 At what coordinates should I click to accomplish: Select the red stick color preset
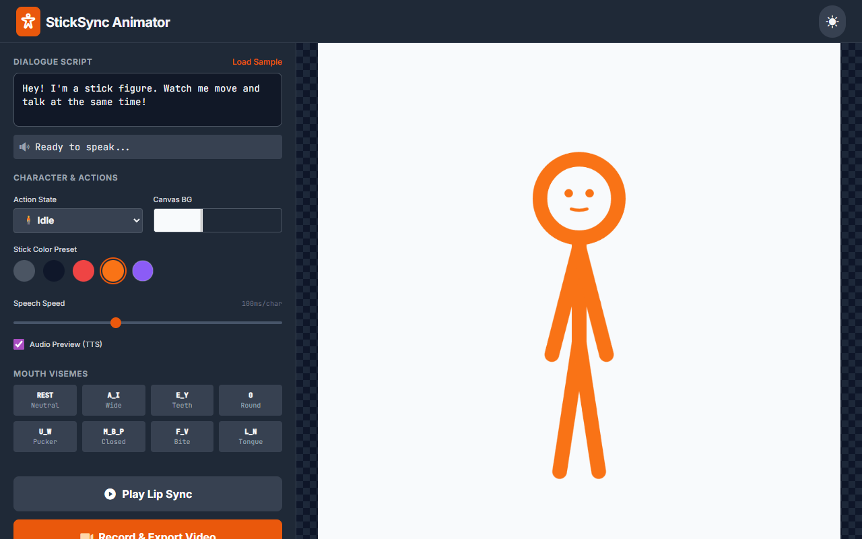click(84, 270)
